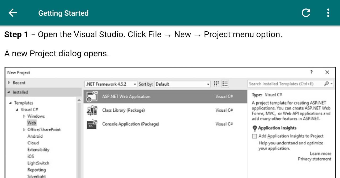Open the .NET Framework 4.5.2 dropdown

coord(111,84)
